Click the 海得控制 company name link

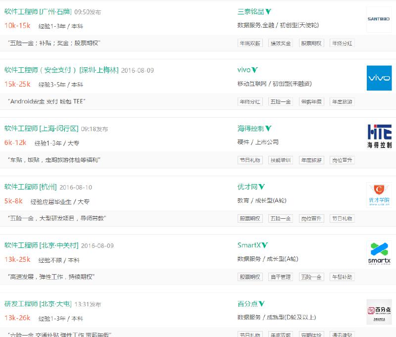click(250, 128)
